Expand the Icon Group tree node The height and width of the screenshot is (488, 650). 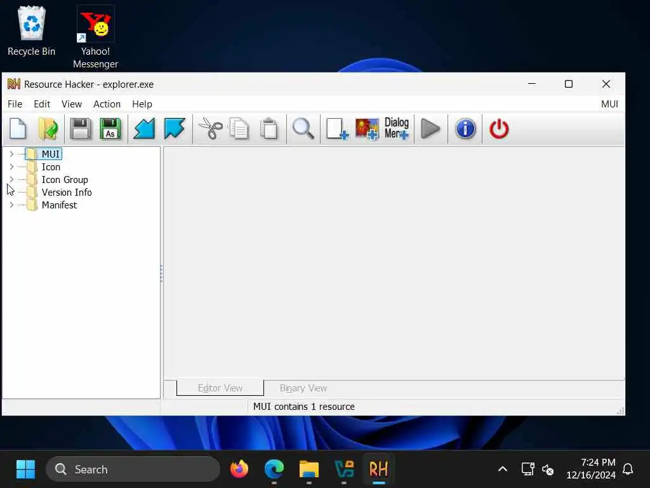tap(11, 180)
